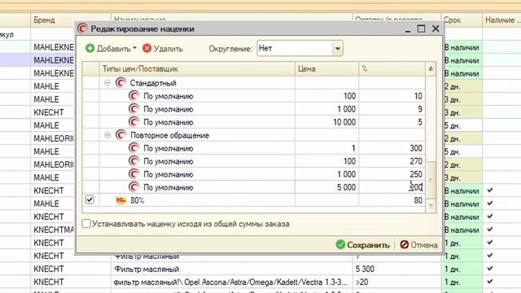521x293 pixels.
Task: Click the percent cell showing 80
Action: click(392, 200)
